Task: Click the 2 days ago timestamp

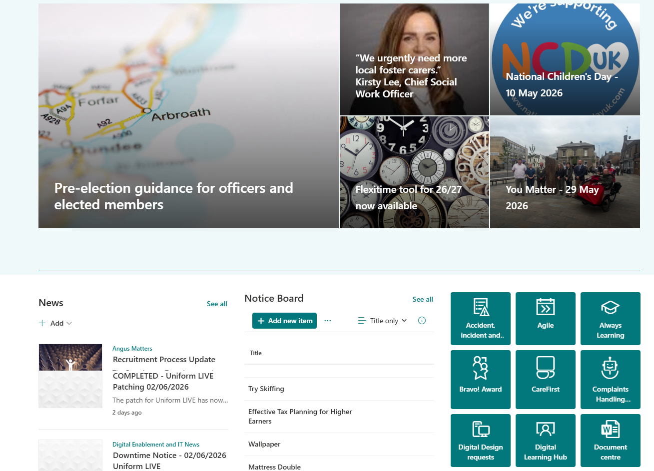Action: pos(127,413)
